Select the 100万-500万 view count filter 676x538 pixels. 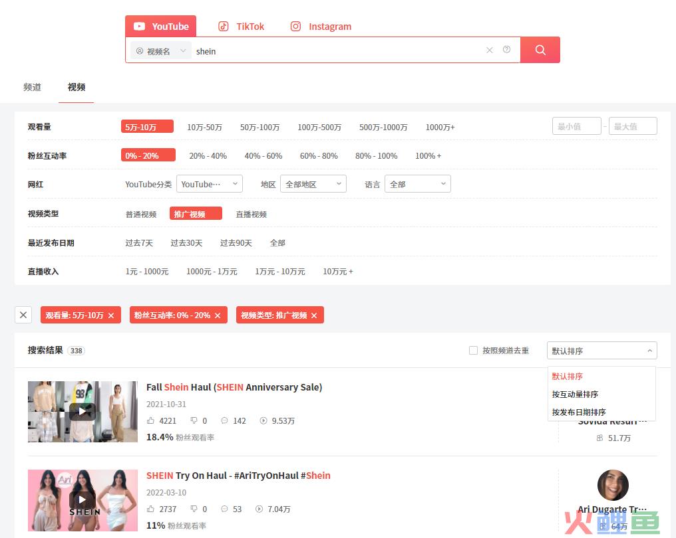319,127
